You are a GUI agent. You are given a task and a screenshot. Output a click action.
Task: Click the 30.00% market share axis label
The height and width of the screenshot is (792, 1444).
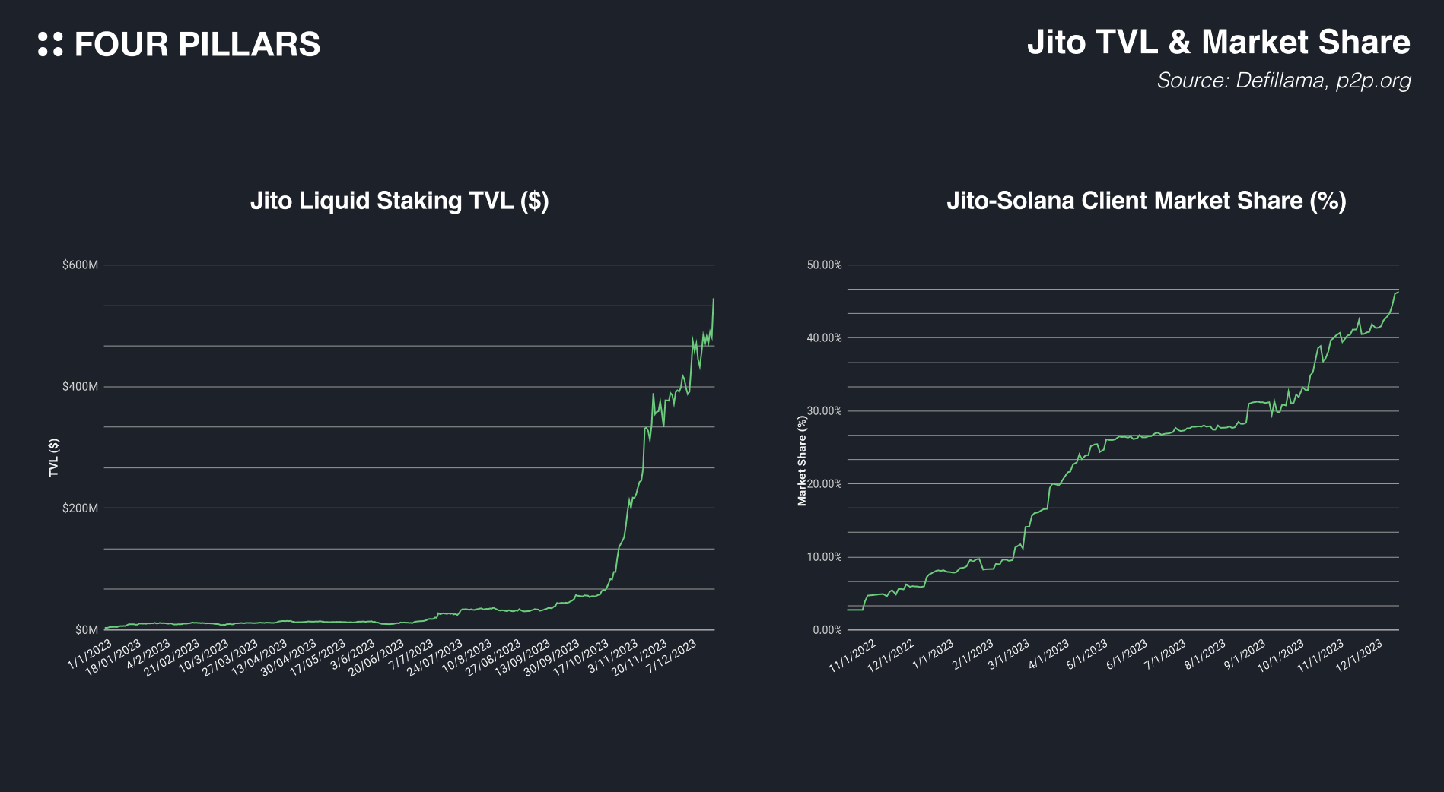point(824,411)
